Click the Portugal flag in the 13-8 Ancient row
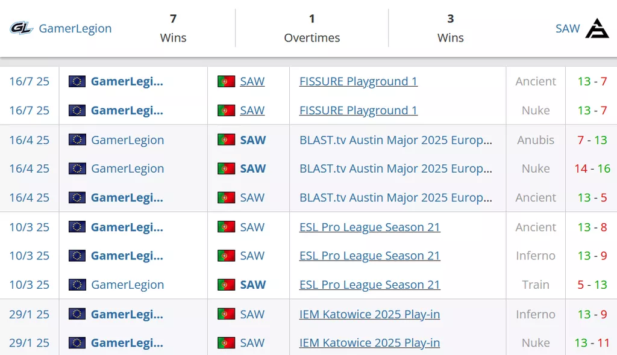The width and height of the screenshot is (617, 355). pyautogui.click(x=226, y=227)
